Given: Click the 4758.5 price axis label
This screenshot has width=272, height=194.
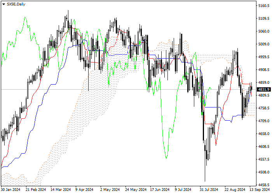Looking at the screenshot, I should tap(264, 108).
